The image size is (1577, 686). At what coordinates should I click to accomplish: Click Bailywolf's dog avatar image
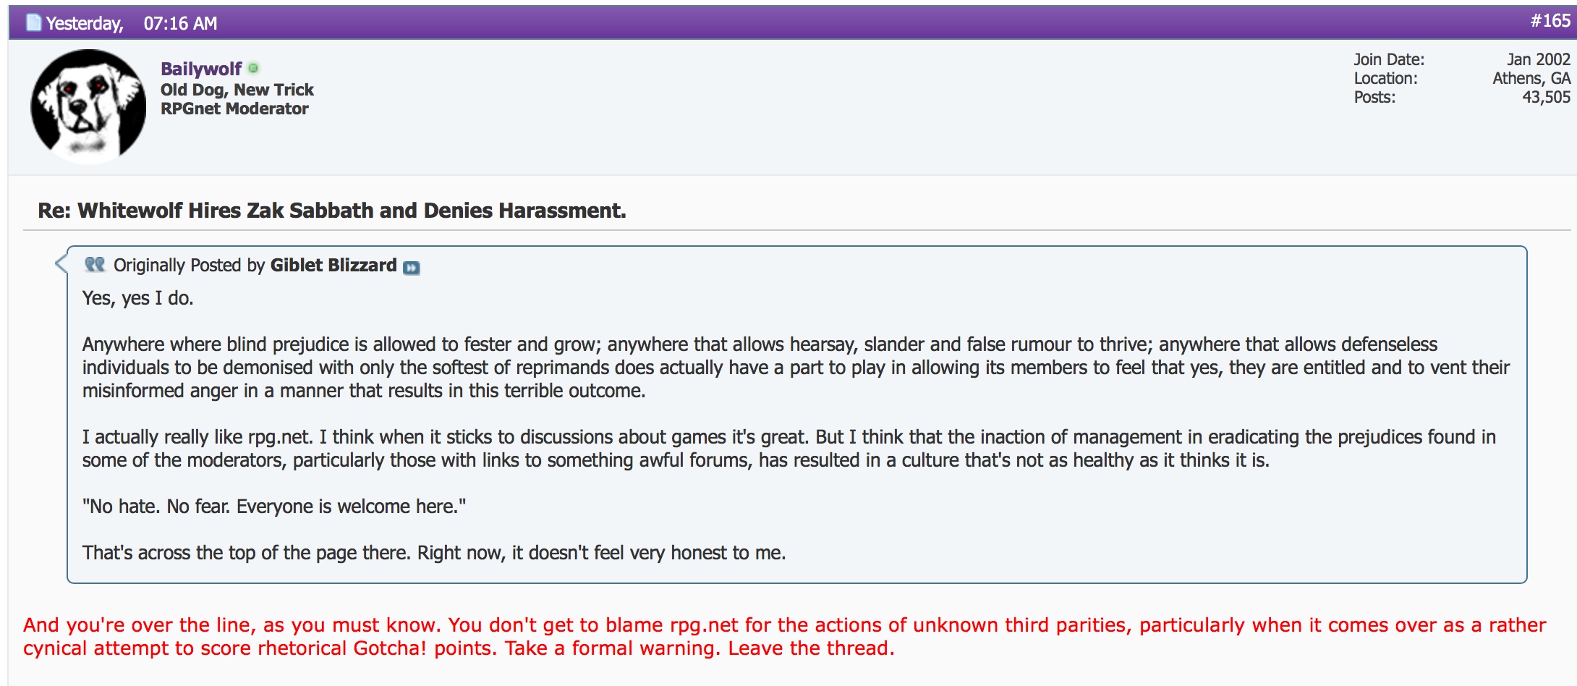pos(88,106)
